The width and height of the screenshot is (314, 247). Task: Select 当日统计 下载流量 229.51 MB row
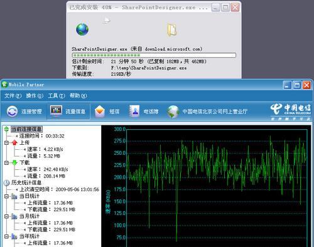coord(51,209)
